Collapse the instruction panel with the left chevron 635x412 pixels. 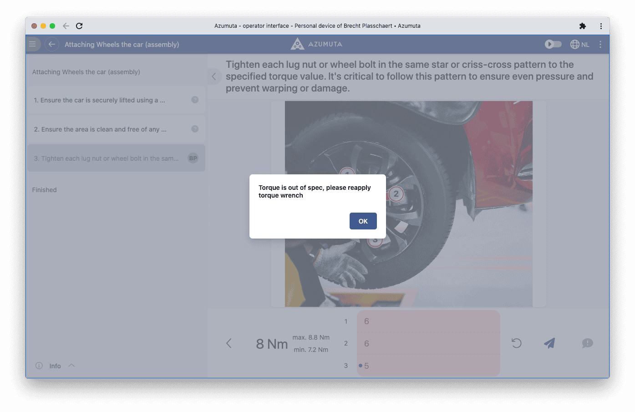(214, 76)
